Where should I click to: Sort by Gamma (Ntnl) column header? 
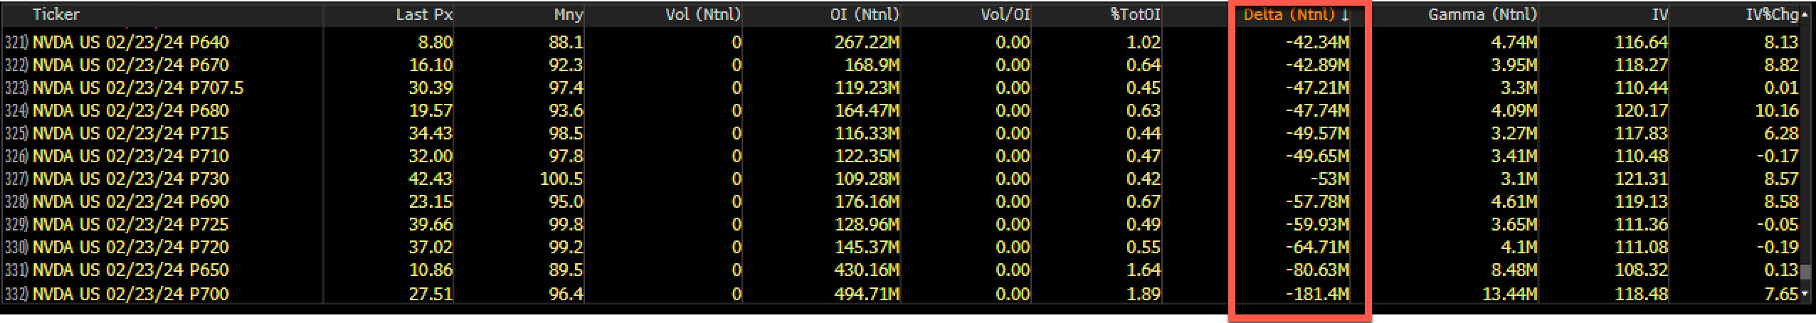coord(1482,14)
